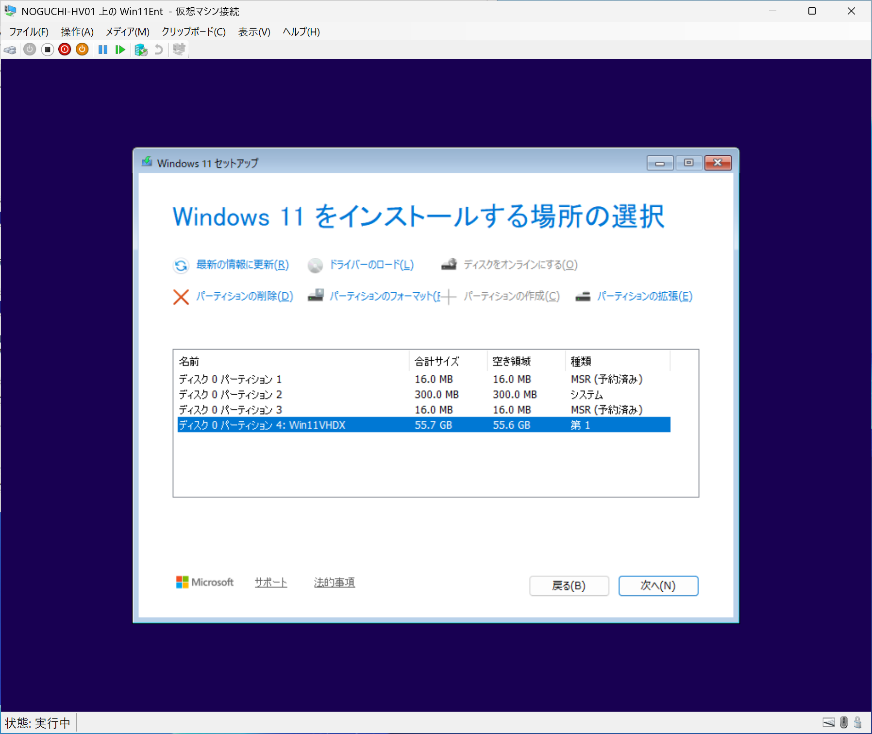Click the greyed-out Start VM power icon
The width and height of the screenshot is (872, 734).
coord(30,50)
